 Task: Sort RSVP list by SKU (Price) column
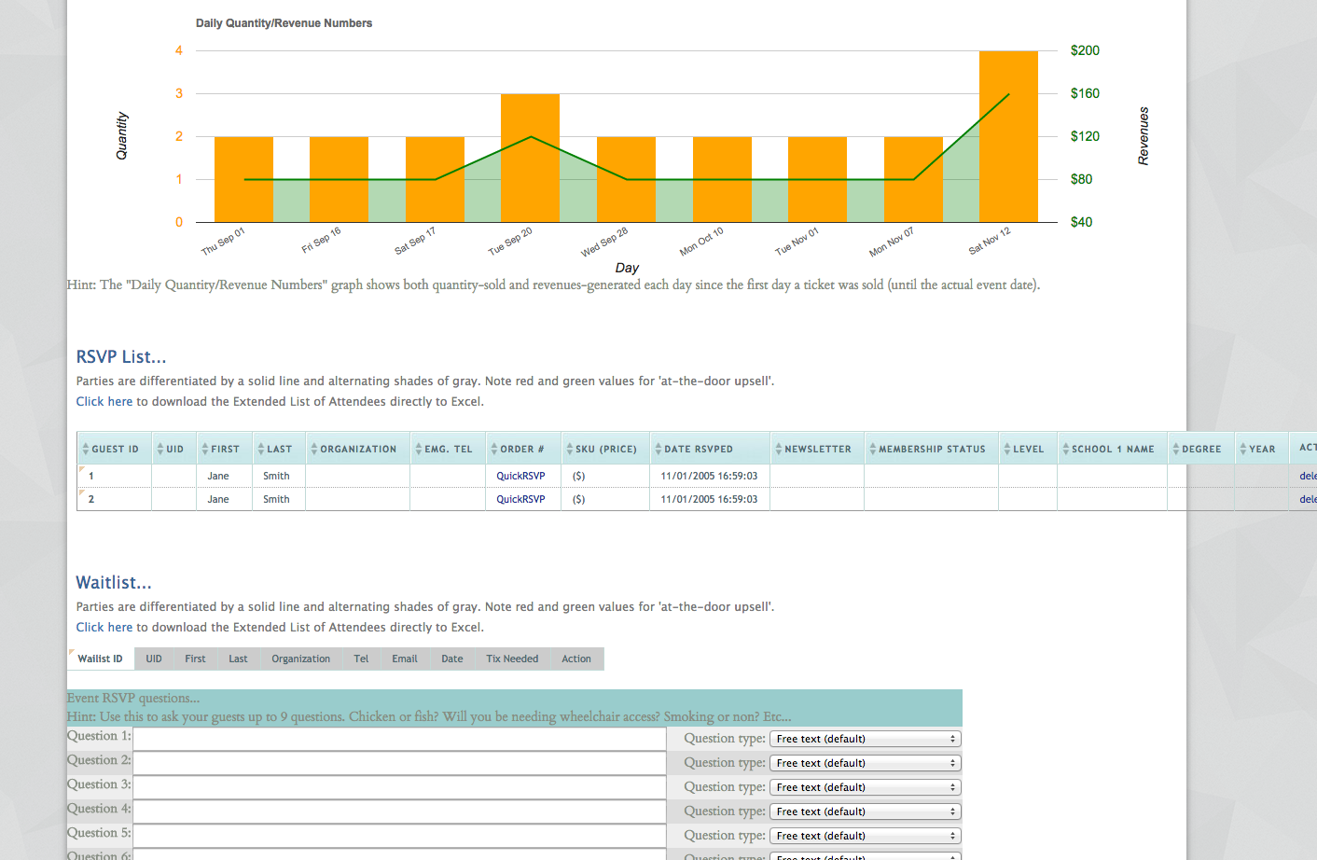605,449
